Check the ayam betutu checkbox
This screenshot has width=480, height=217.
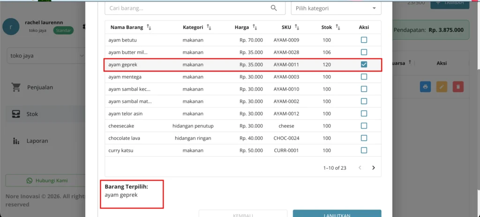pyautogui.click(x=364, y=40)
